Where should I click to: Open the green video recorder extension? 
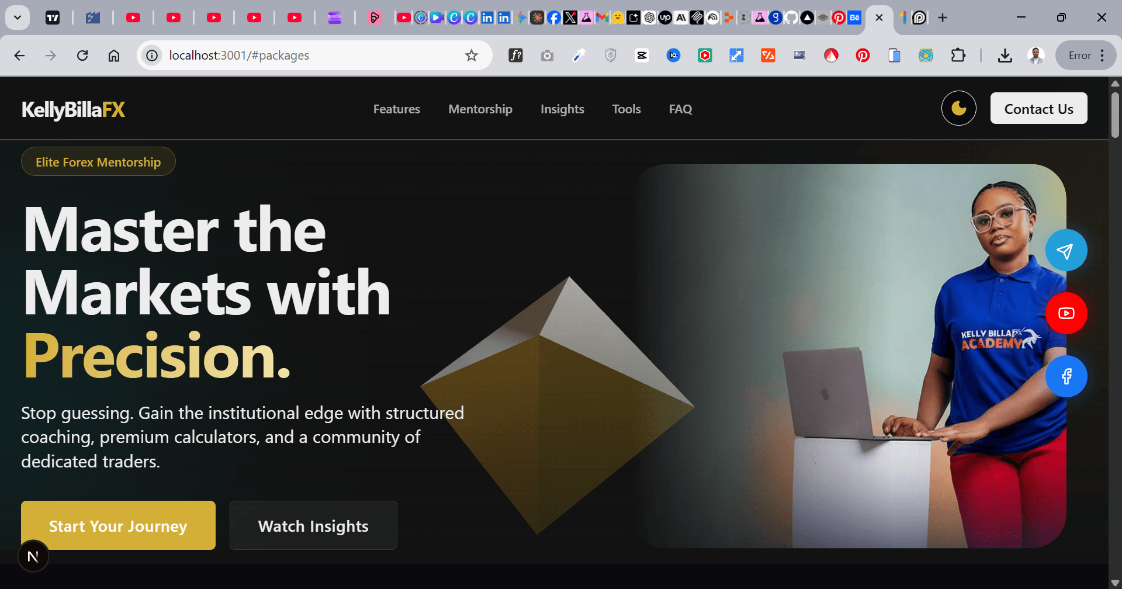[x=705, y=56]
